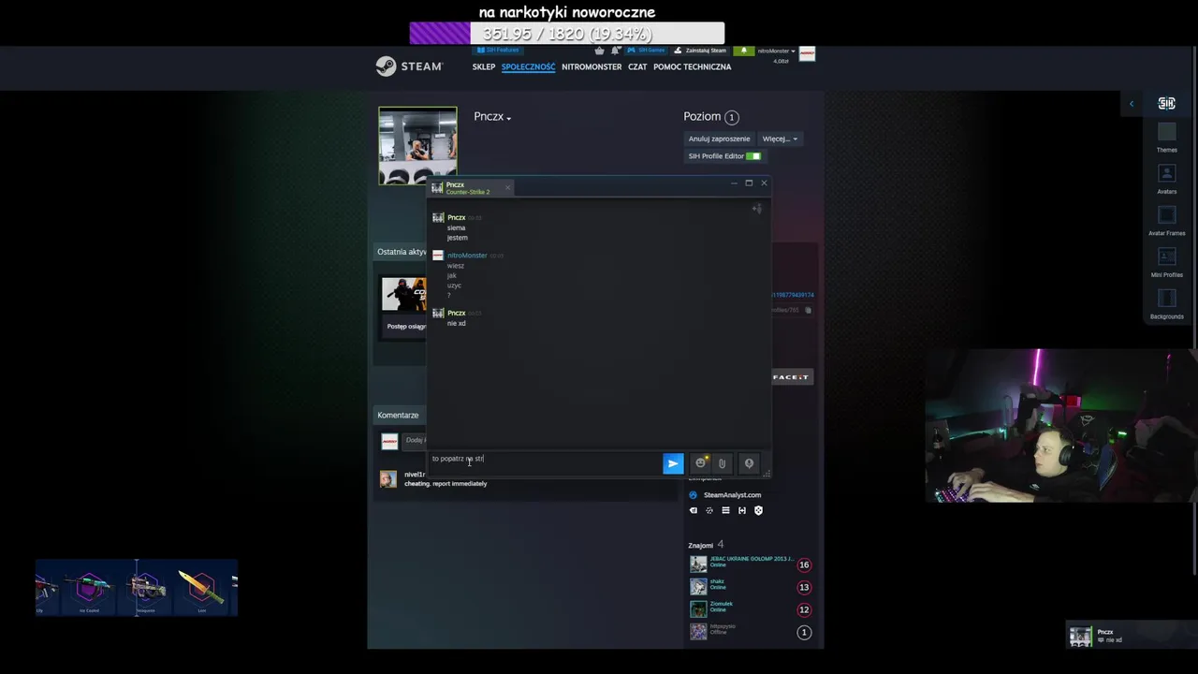Open Avatars in SIH sidebar
1198x674 pixels.
1166,180
